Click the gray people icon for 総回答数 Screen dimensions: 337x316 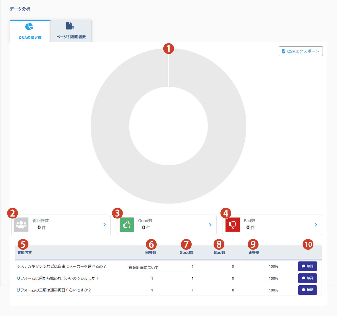click(x=21, y=225)
